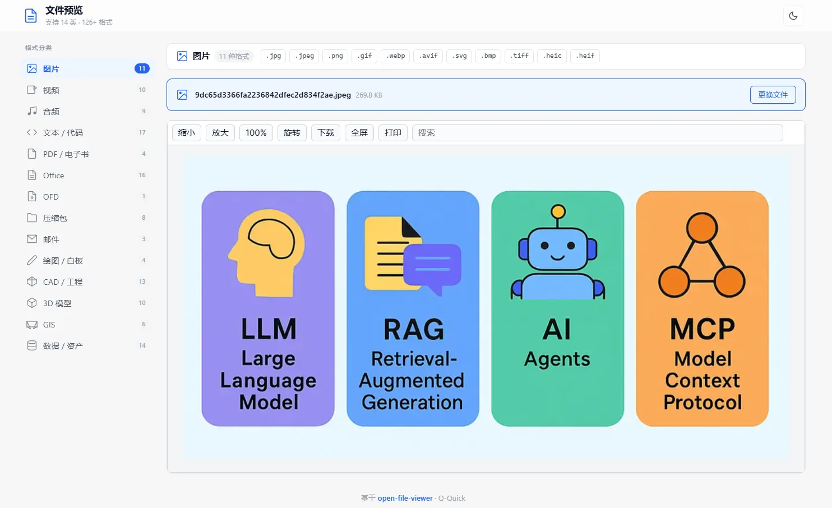Click the .bmp format tag
832x508 pixels.
coord(488,56)
